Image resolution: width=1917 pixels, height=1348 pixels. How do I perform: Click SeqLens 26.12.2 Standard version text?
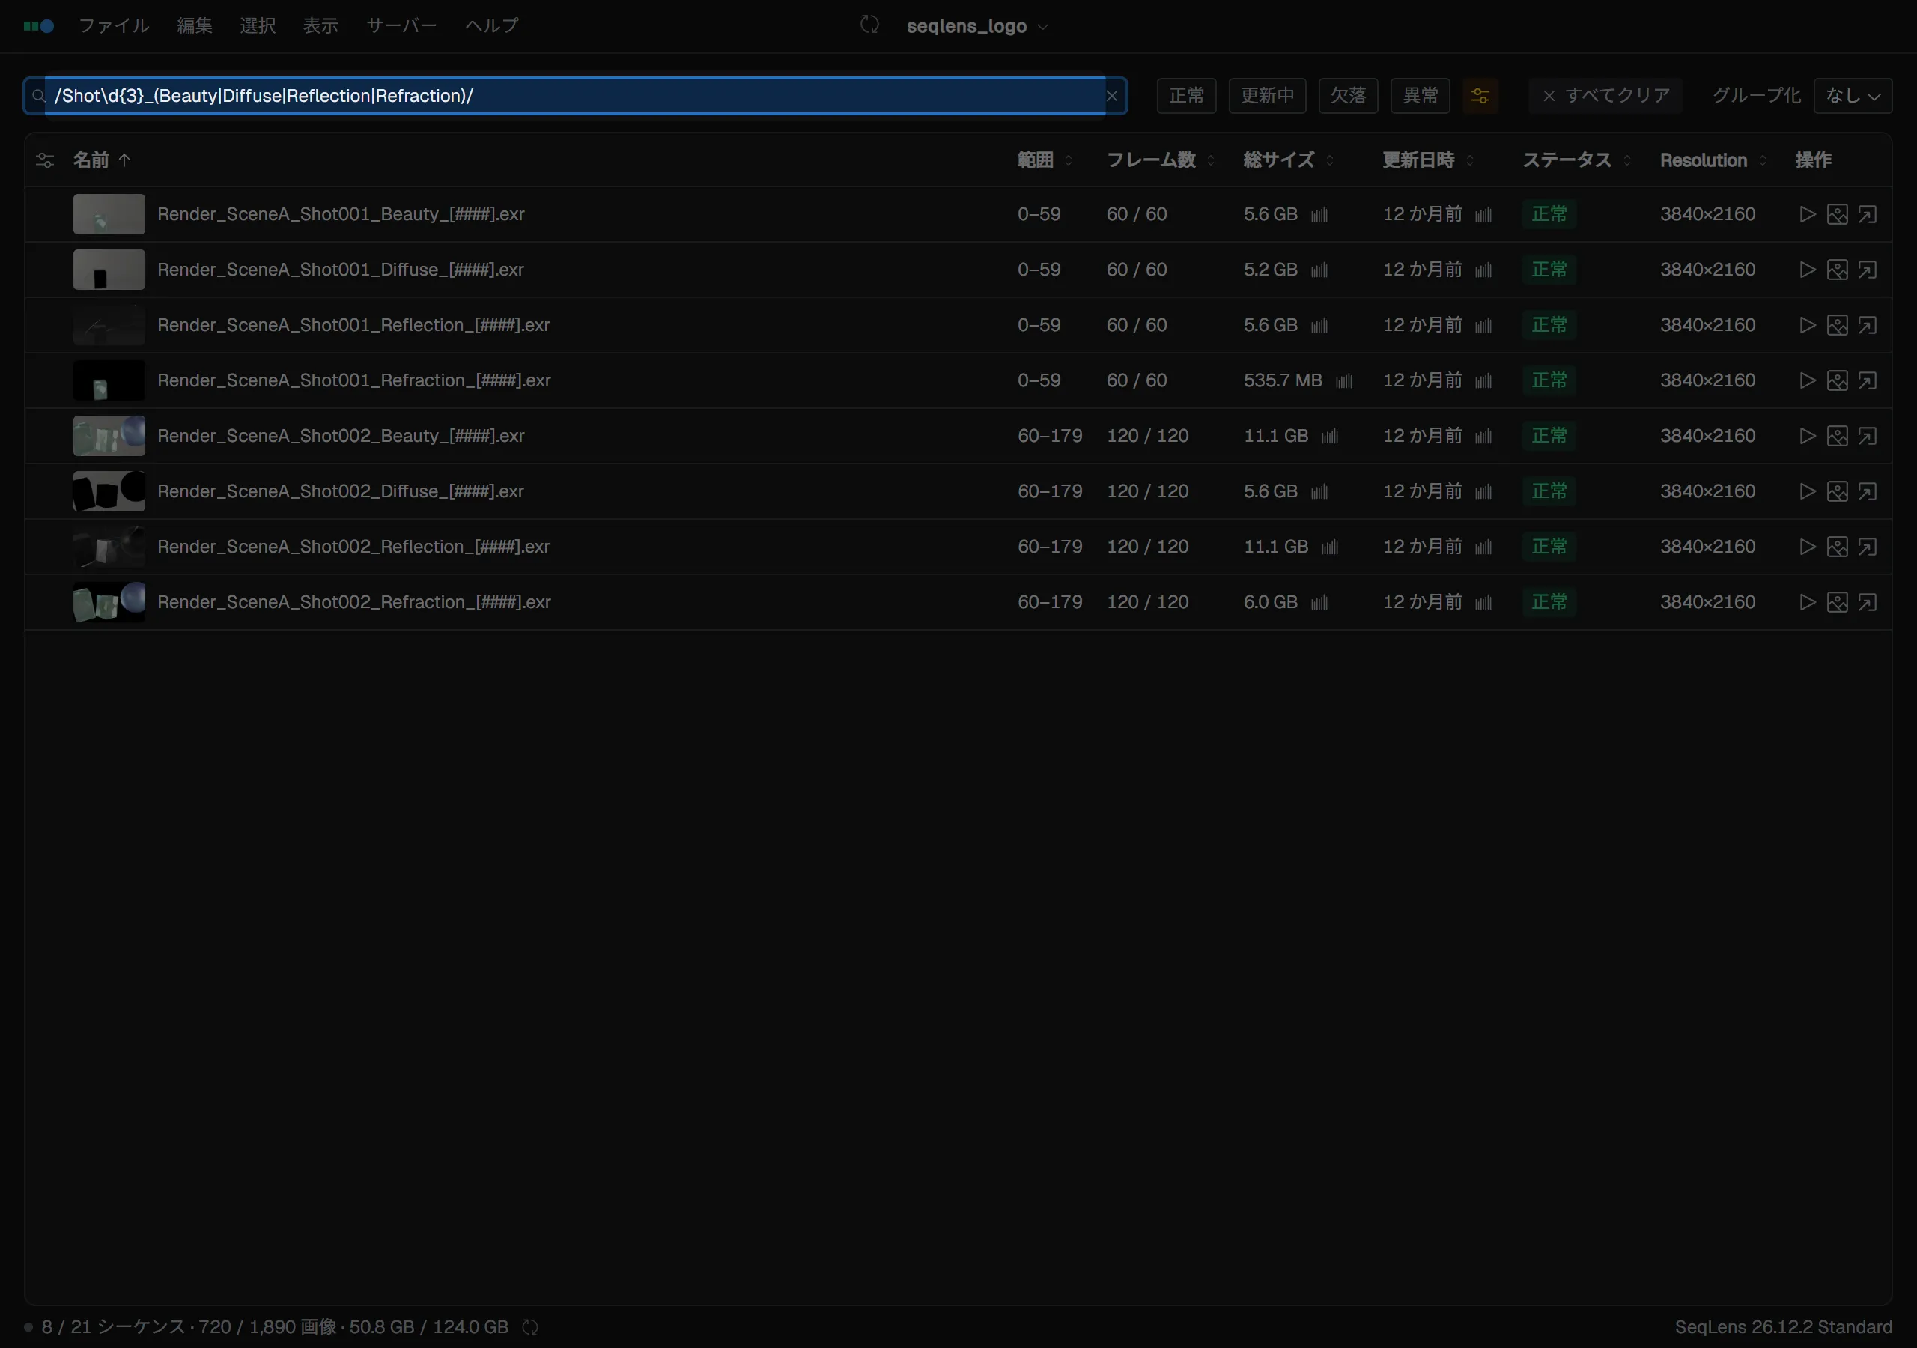1784,1327
